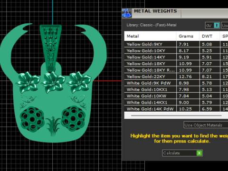This screenshot has width=228, height=171.
Task: Select the center flower on pendant
Action: coord(53,82)
